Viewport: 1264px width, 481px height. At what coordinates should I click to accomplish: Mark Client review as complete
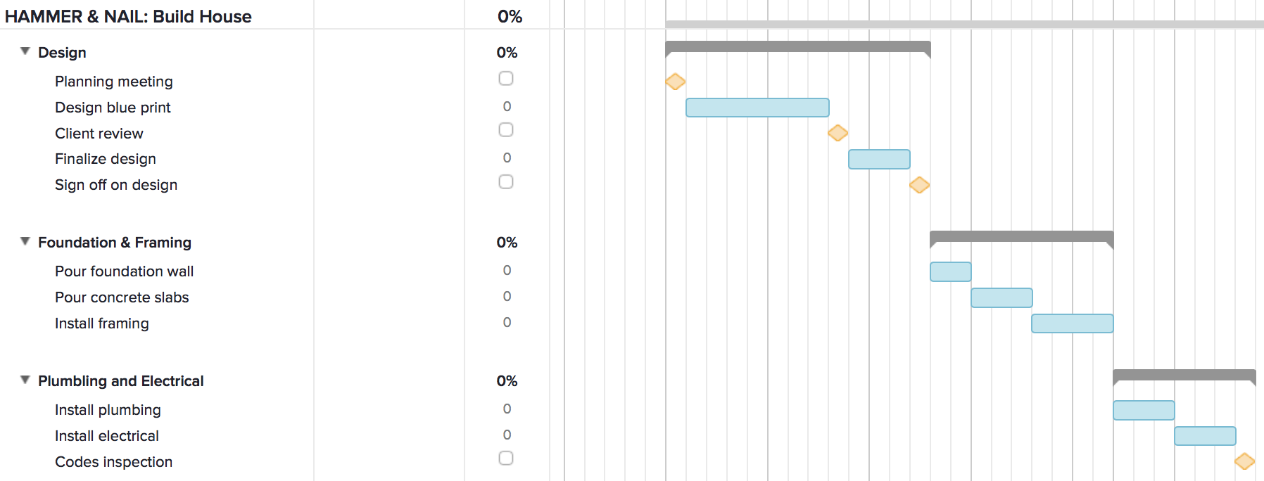505,130
